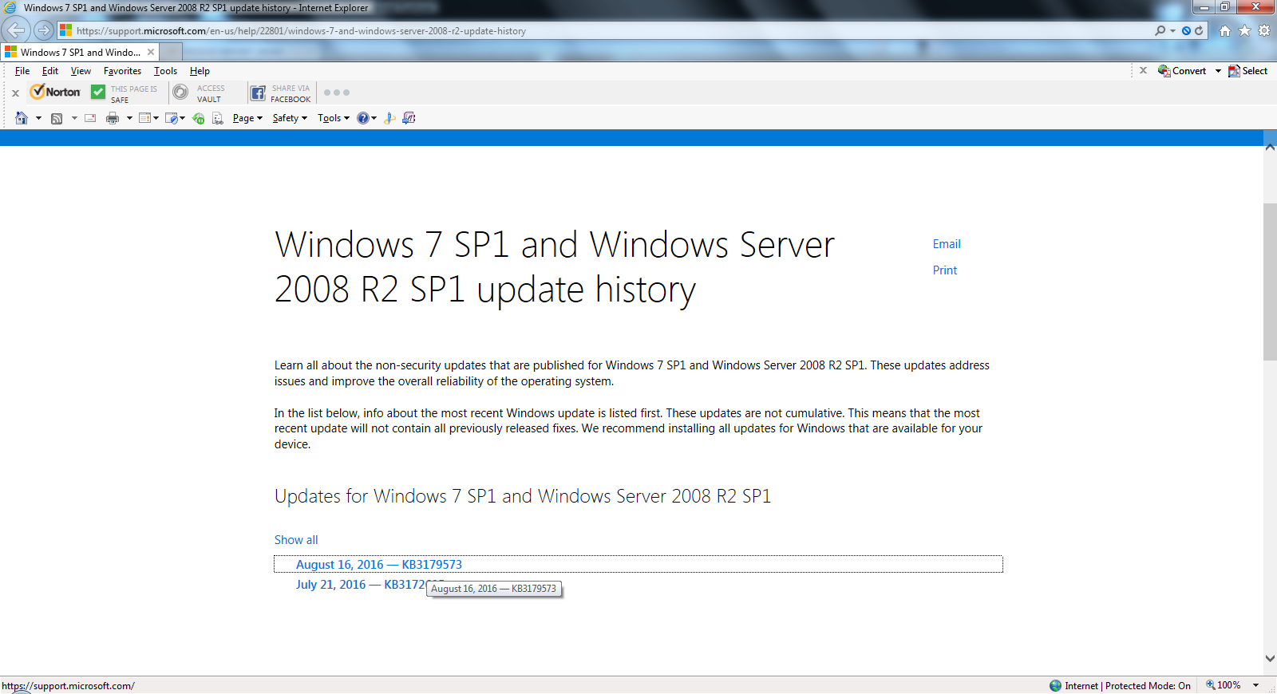
Task: Click the command bar Home icon
Action: [x=22, y=118]
